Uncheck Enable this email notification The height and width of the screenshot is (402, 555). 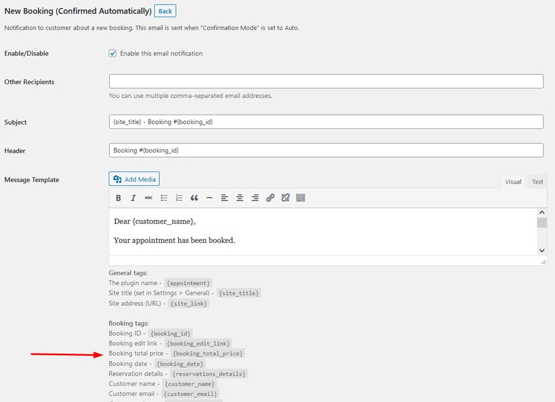113,53
